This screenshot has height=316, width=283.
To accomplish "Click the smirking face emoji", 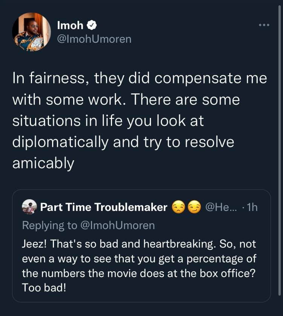I will pos(194,207).
